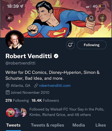This screenshot has height=131, width=112.
Task: Open the three-dot more options menu
Action: (x=102, y=18)
